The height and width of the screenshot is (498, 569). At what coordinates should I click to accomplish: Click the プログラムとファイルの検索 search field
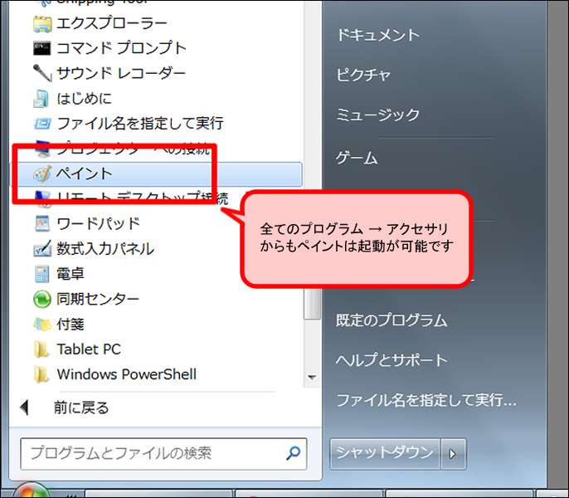[163, 454]
